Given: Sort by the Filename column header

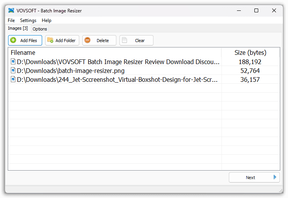Looking at the screenshot, I should click(x=115, y=52).
